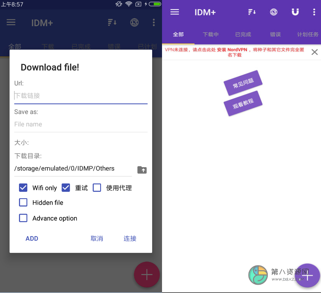This screenshot has height=293, width=321.
Task: Tap Wi-Fi icon in status bar
Action: click(x=129, y=4)
